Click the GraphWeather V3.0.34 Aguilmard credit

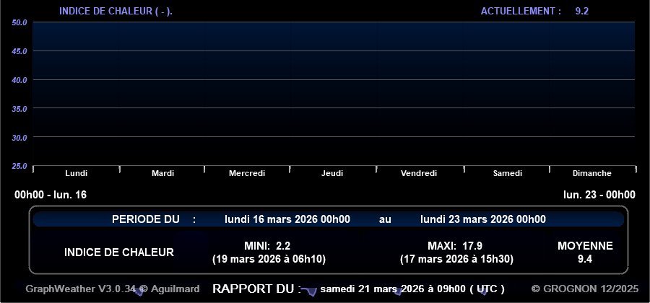pos(113,289)
